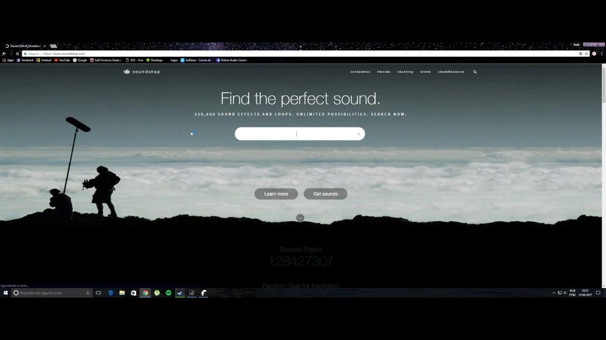Open the Windows Start menu
Screen dimensions: 606x340
[x=6, y=293]
